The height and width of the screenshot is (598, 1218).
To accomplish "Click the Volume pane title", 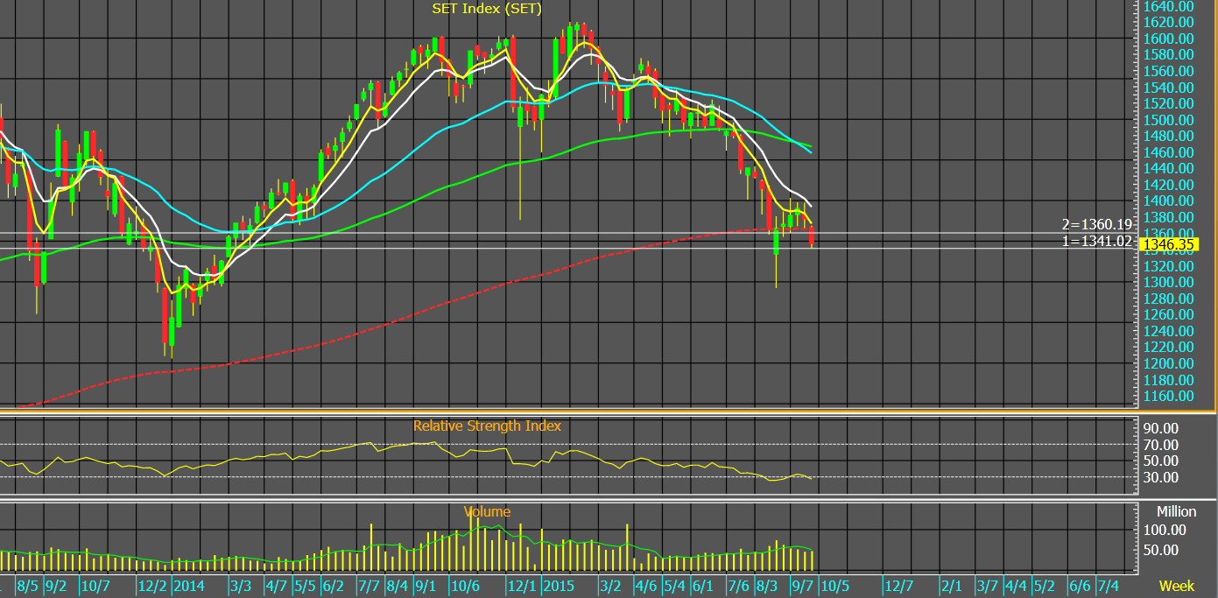I will point(487,511).
